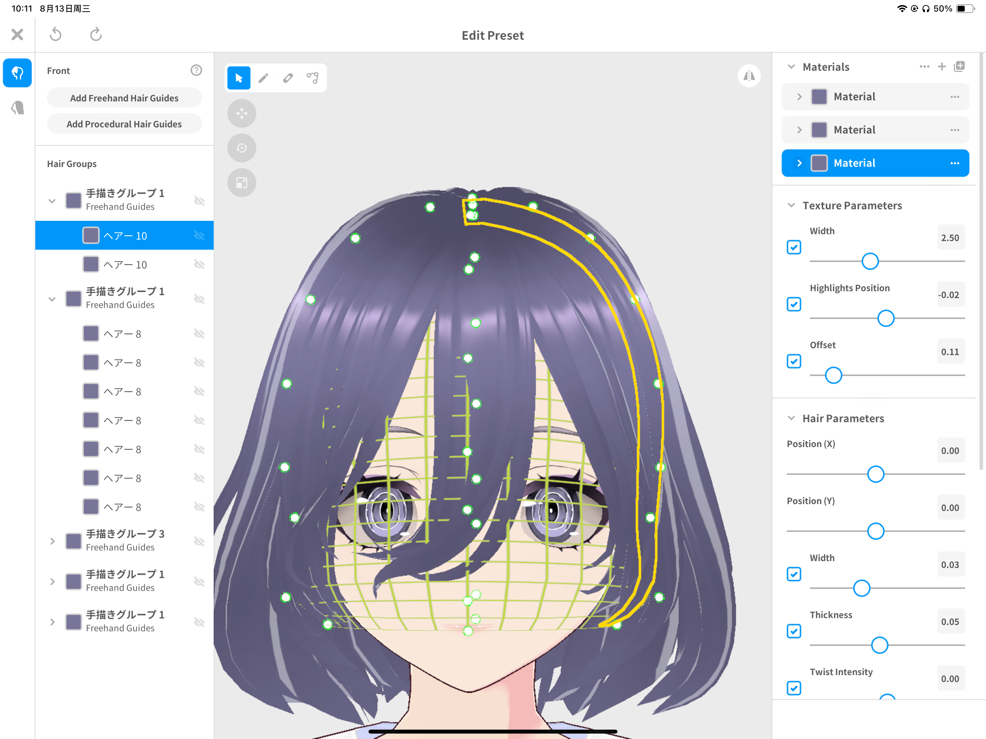Duplicate material with the copy-plus icon
The height and width of the screenshot is (739, 986).
(x=959, y=67)
